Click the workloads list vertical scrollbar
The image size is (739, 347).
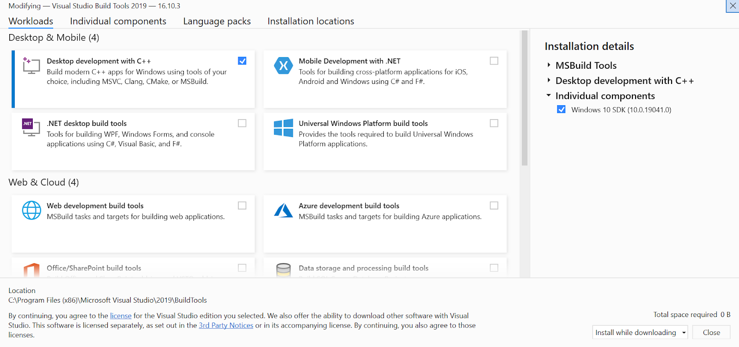pyautogui.click(x=524, y=98)
